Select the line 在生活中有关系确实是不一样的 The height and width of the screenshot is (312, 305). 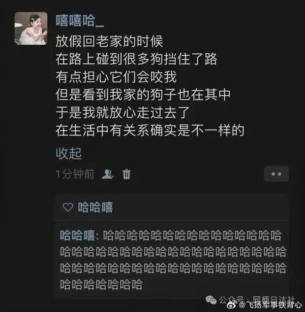click(150, 130)
